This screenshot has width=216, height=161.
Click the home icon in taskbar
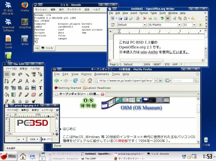pos(23,156)
